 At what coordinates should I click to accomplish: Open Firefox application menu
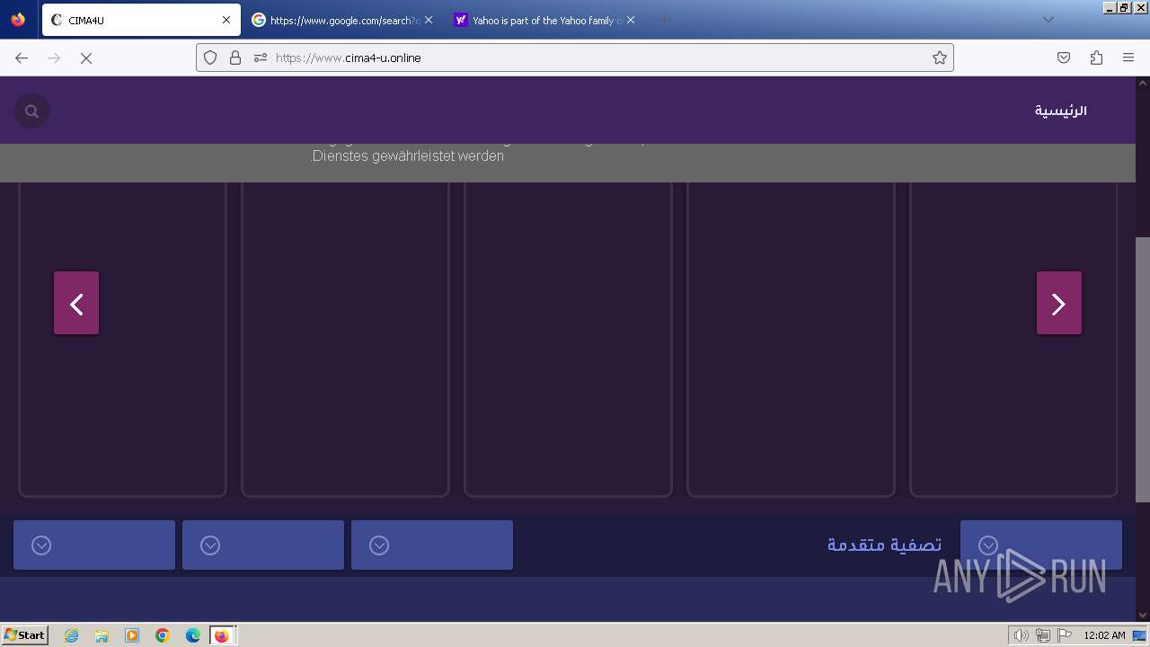[1128, 58]
